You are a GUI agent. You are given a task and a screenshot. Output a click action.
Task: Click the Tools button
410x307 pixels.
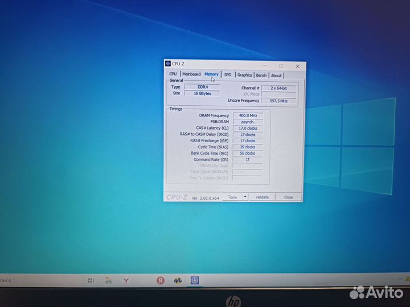[x=232, y=197]
